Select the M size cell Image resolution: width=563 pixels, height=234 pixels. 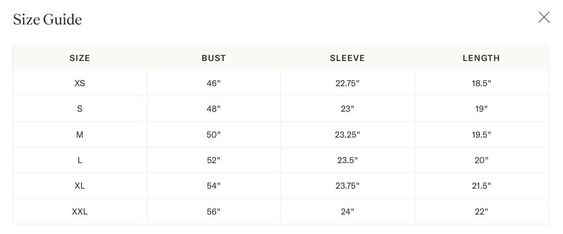(80, 135)
